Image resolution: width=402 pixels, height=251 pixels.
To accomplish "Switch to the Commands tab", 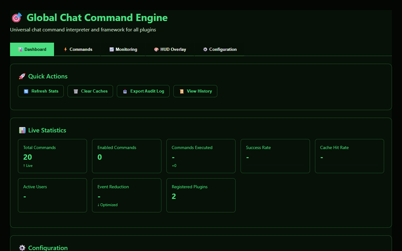I will pos(78,49).
